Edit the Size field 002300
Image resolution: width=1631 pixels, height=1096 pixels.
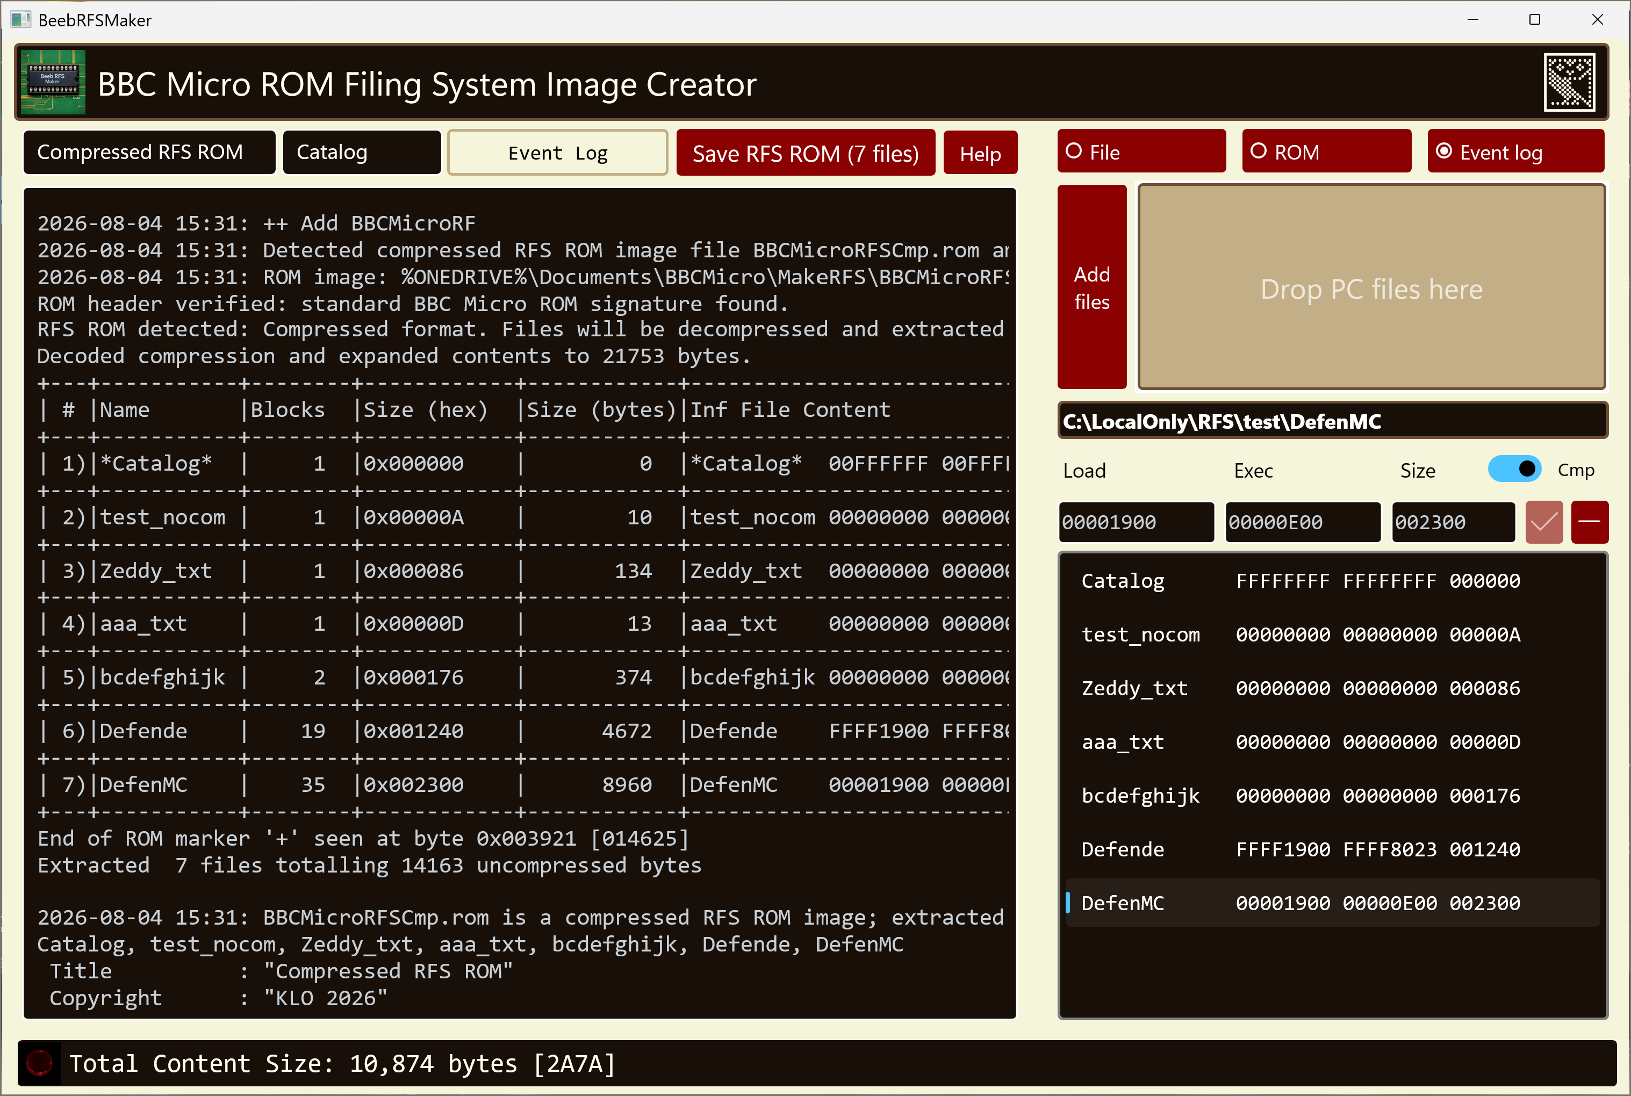pos(1453,522)
